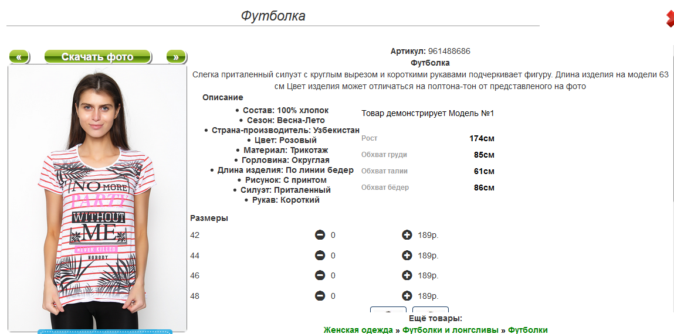Increase quantity for size 48

click(x=407, y=296)
